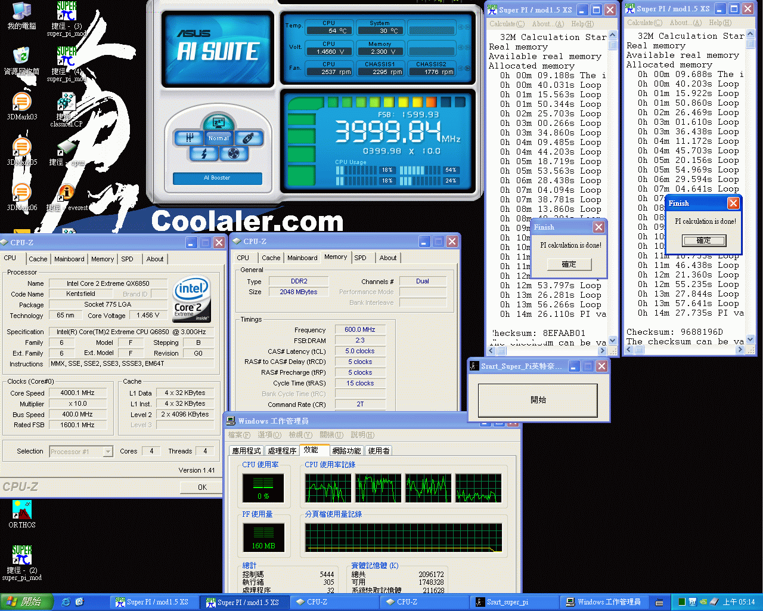Click next arrow on AI Suite Volt row
763x611 pixels.
pos(468,48)
